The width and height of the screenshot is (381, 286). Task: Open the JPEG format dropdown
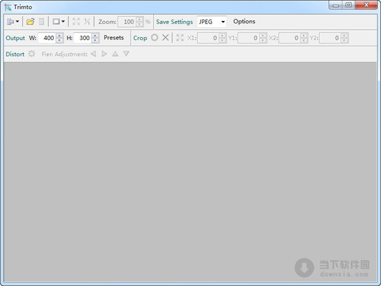click(212, 22)
